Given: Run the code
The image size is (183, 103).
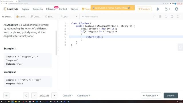Looking at the screenshot, I should click(149, 96).
